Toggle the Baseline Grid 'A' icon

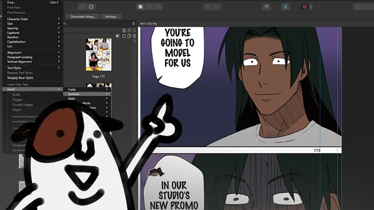pyautogui.click(x=285, y=7)
